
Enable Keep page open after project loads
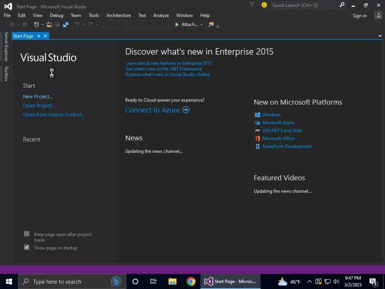[x=27, y=234]
